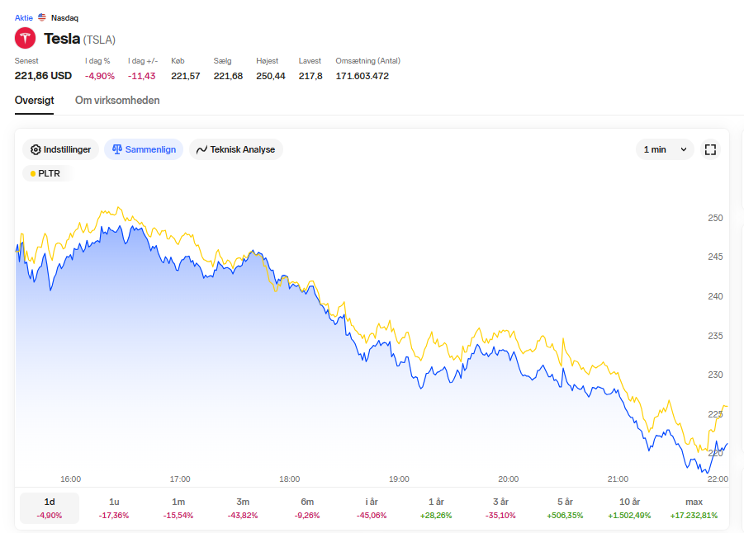Select the 3m time range

click(x=243, y=508)
